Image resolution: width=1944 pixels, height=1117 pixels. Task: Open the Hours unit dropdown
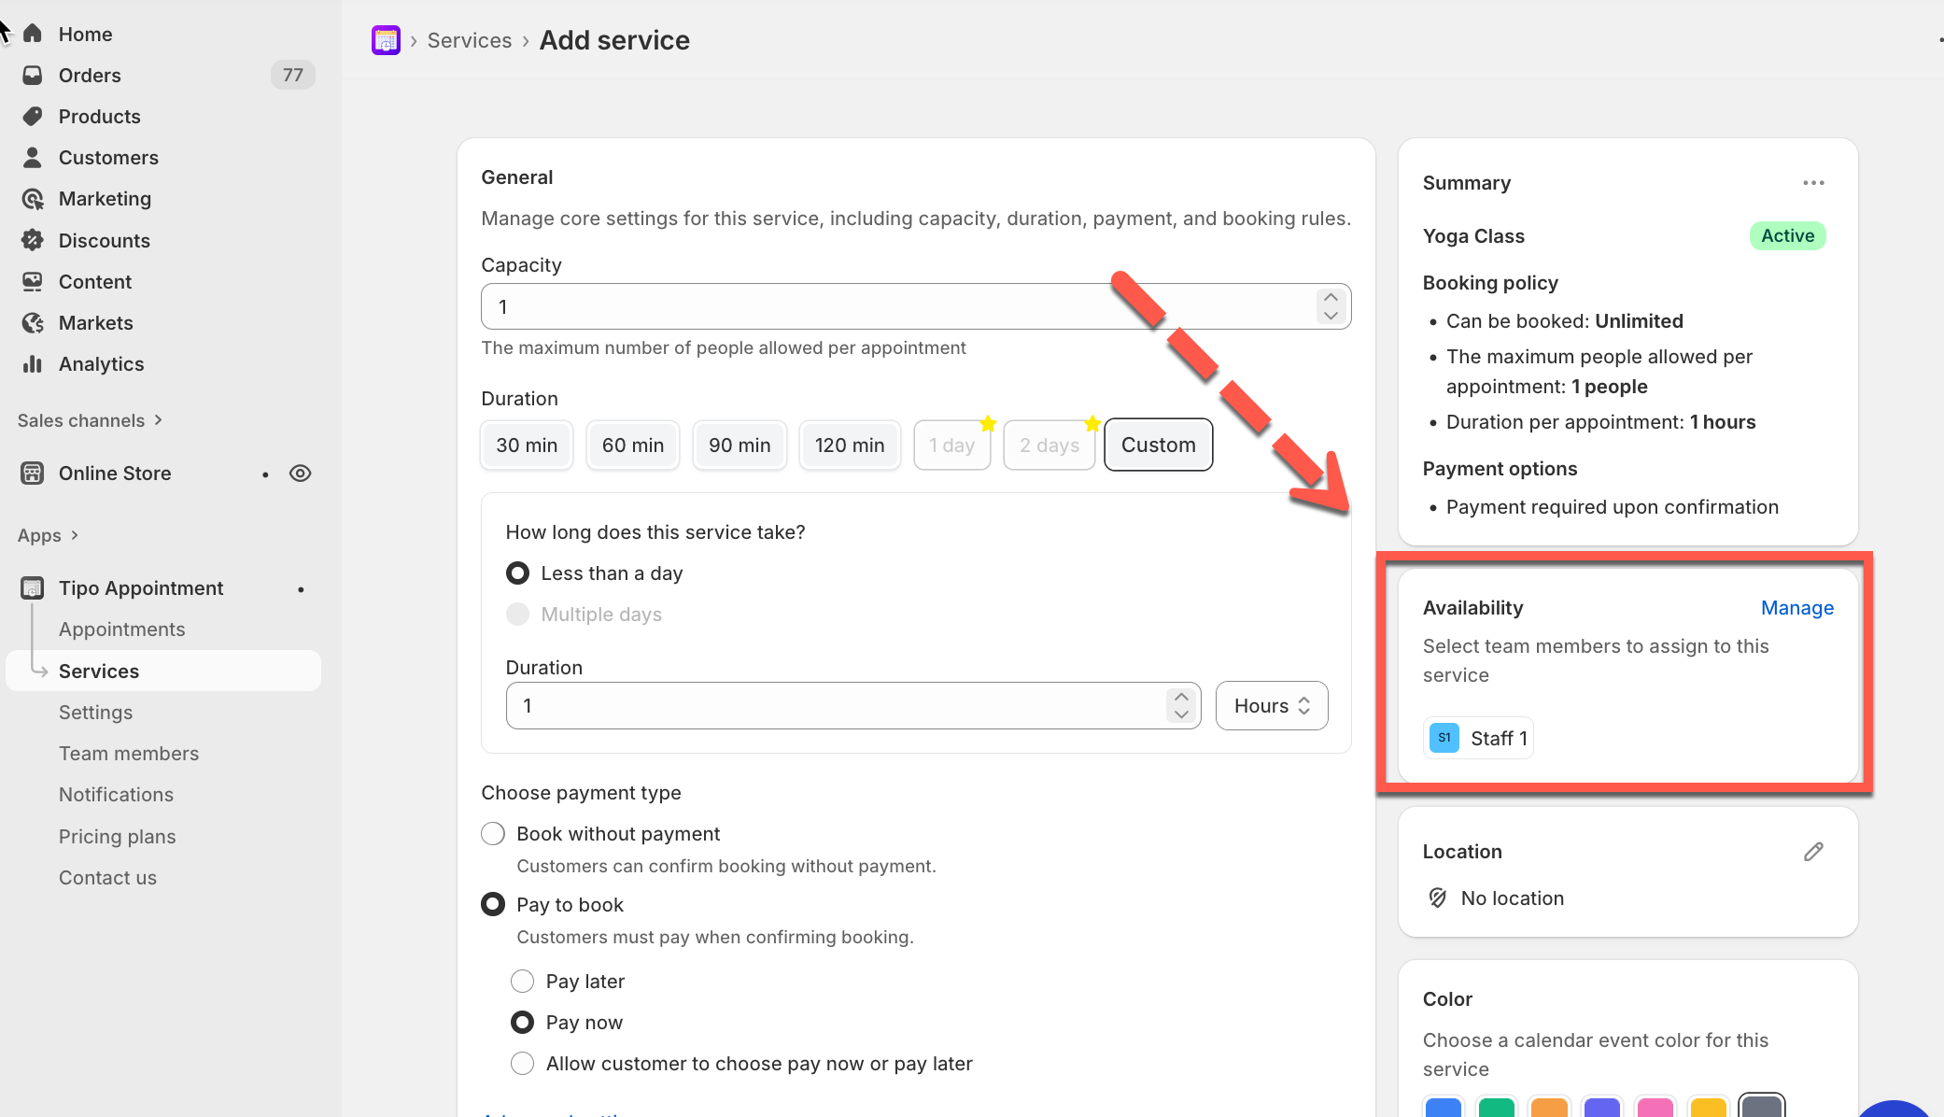click(1272, 706)
